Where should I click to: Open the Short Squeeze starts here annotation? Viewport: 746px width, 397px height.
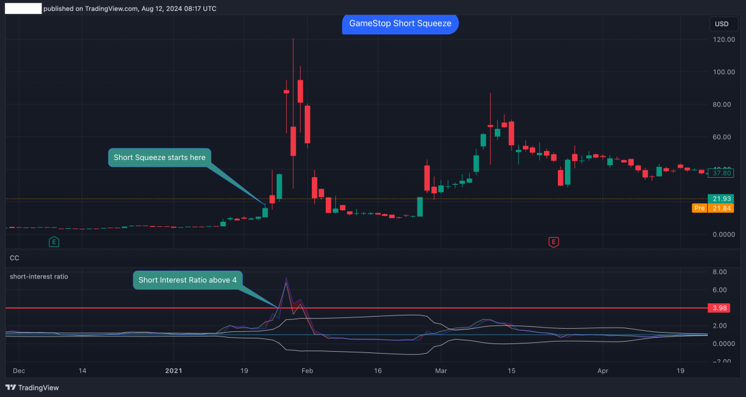[x=159, y=157]
